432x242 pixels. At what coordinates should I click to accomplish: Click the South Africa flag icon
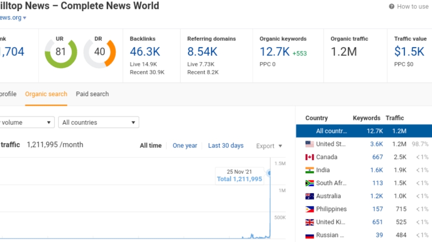click(x=310, y=183)
